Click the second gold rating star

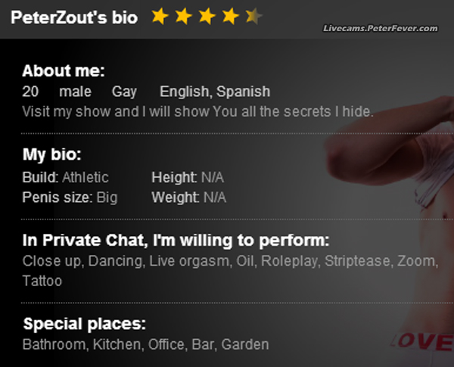point(183,16)
